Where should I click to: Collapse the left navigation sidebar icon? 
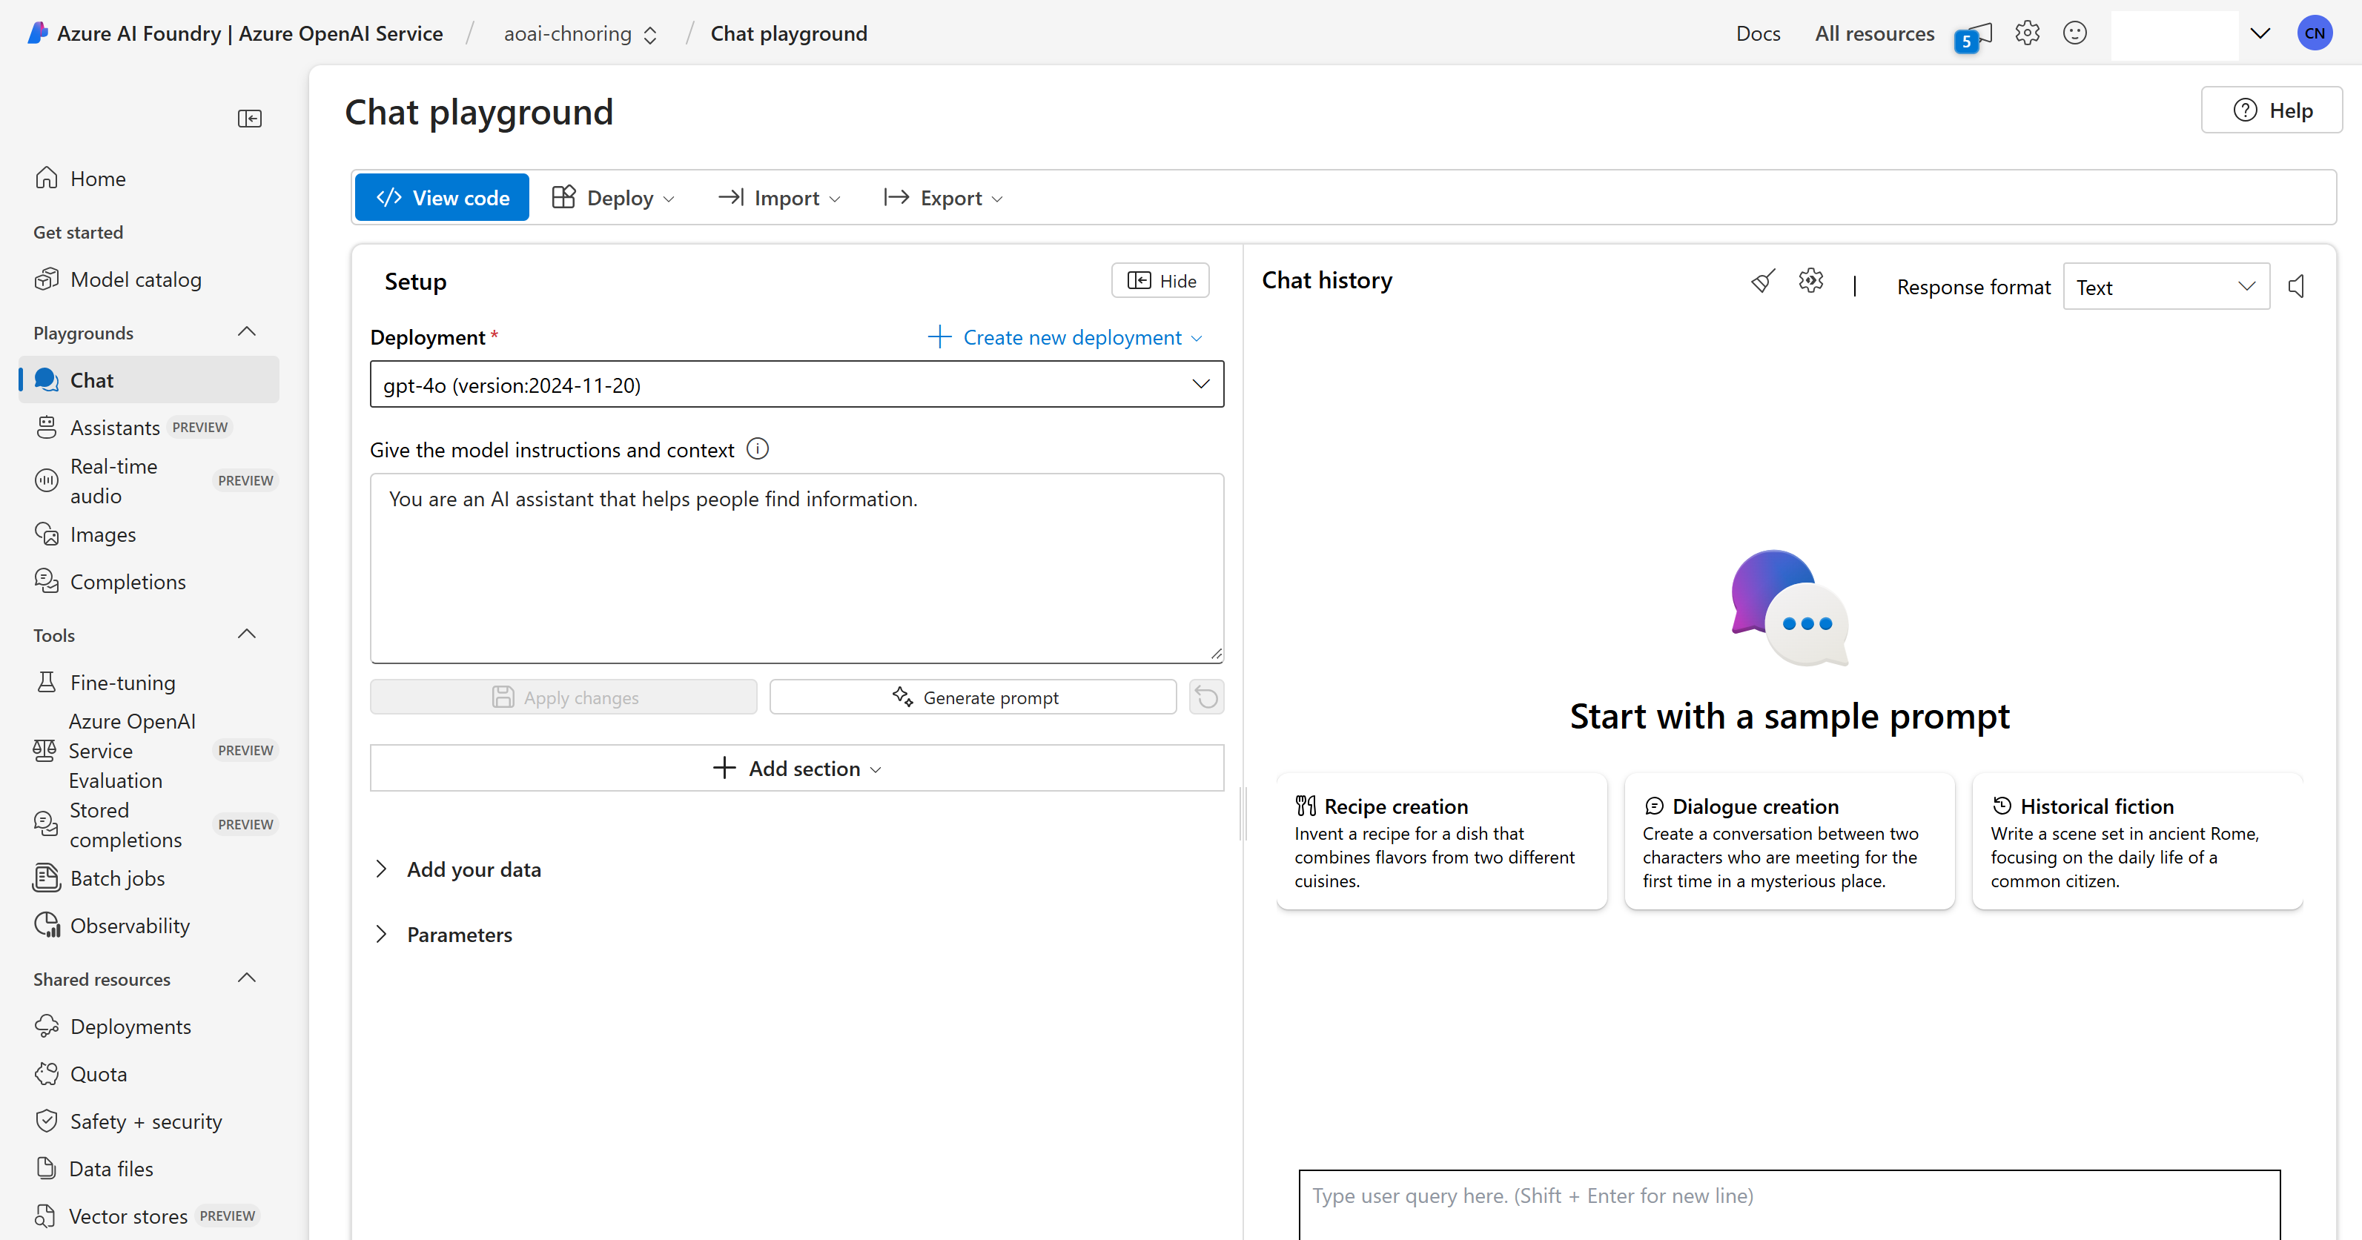[x=249, y=119]
